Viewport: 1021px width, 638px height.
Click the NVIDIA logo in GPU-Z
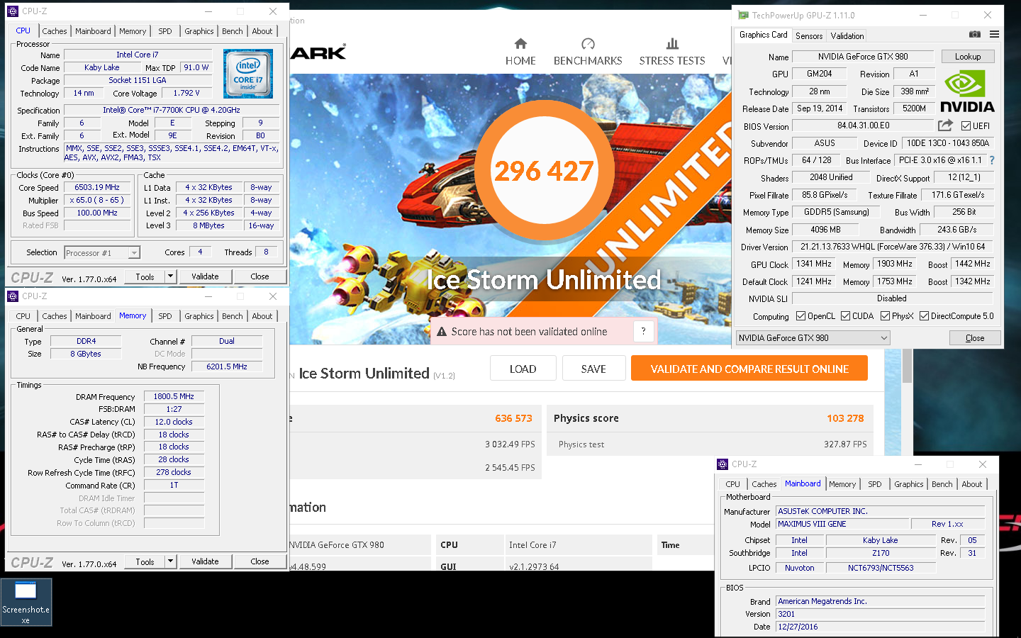click(x=967, y=91)
